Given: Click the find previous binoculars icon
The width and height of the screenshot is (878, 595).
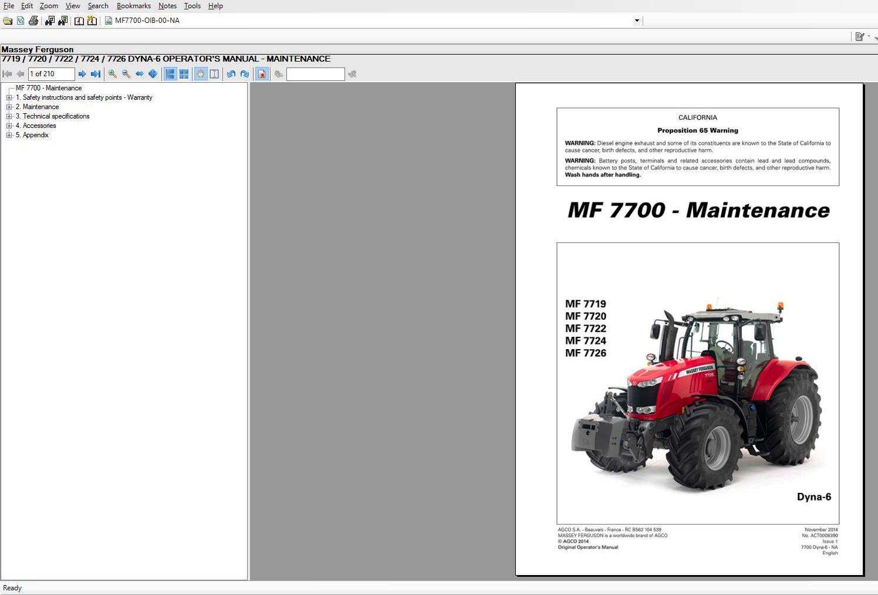Looking at the screenshot, I should 279,74.
